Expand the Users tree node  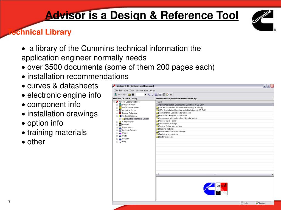pos(117,133)
